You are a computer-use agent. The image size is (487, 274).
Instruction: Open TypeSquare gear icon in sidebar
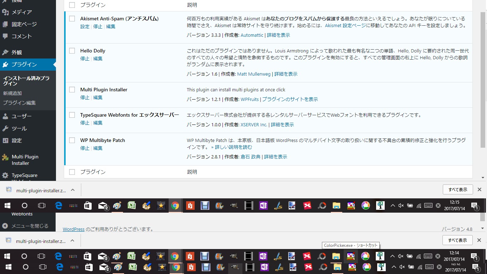tap(5, 176)
